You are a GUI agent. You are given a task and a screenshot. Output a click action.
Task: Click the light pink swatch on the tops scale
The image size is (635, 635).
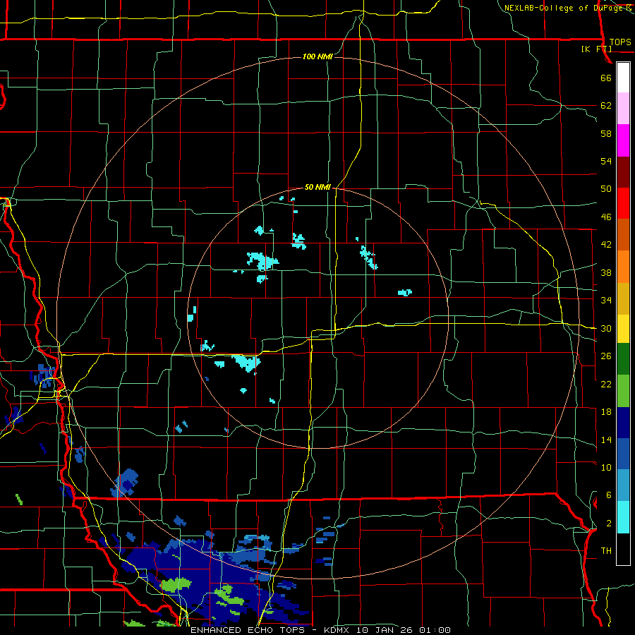click(623, 108)
